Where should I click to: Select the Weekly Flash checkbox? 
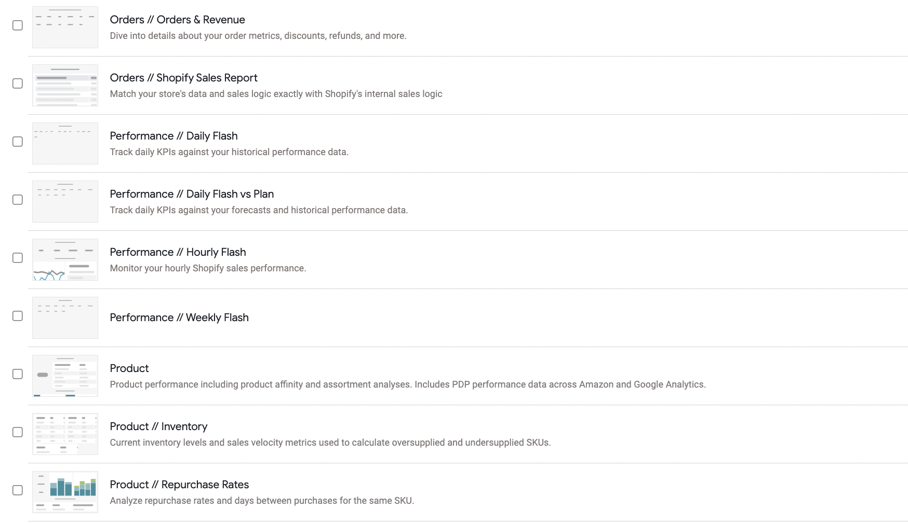click(x=18, y=316)
